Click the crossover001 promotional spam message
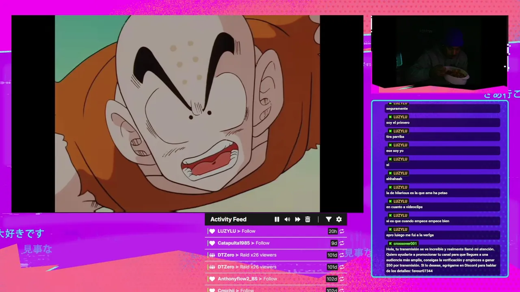520x292 pixels. [441, 260]
